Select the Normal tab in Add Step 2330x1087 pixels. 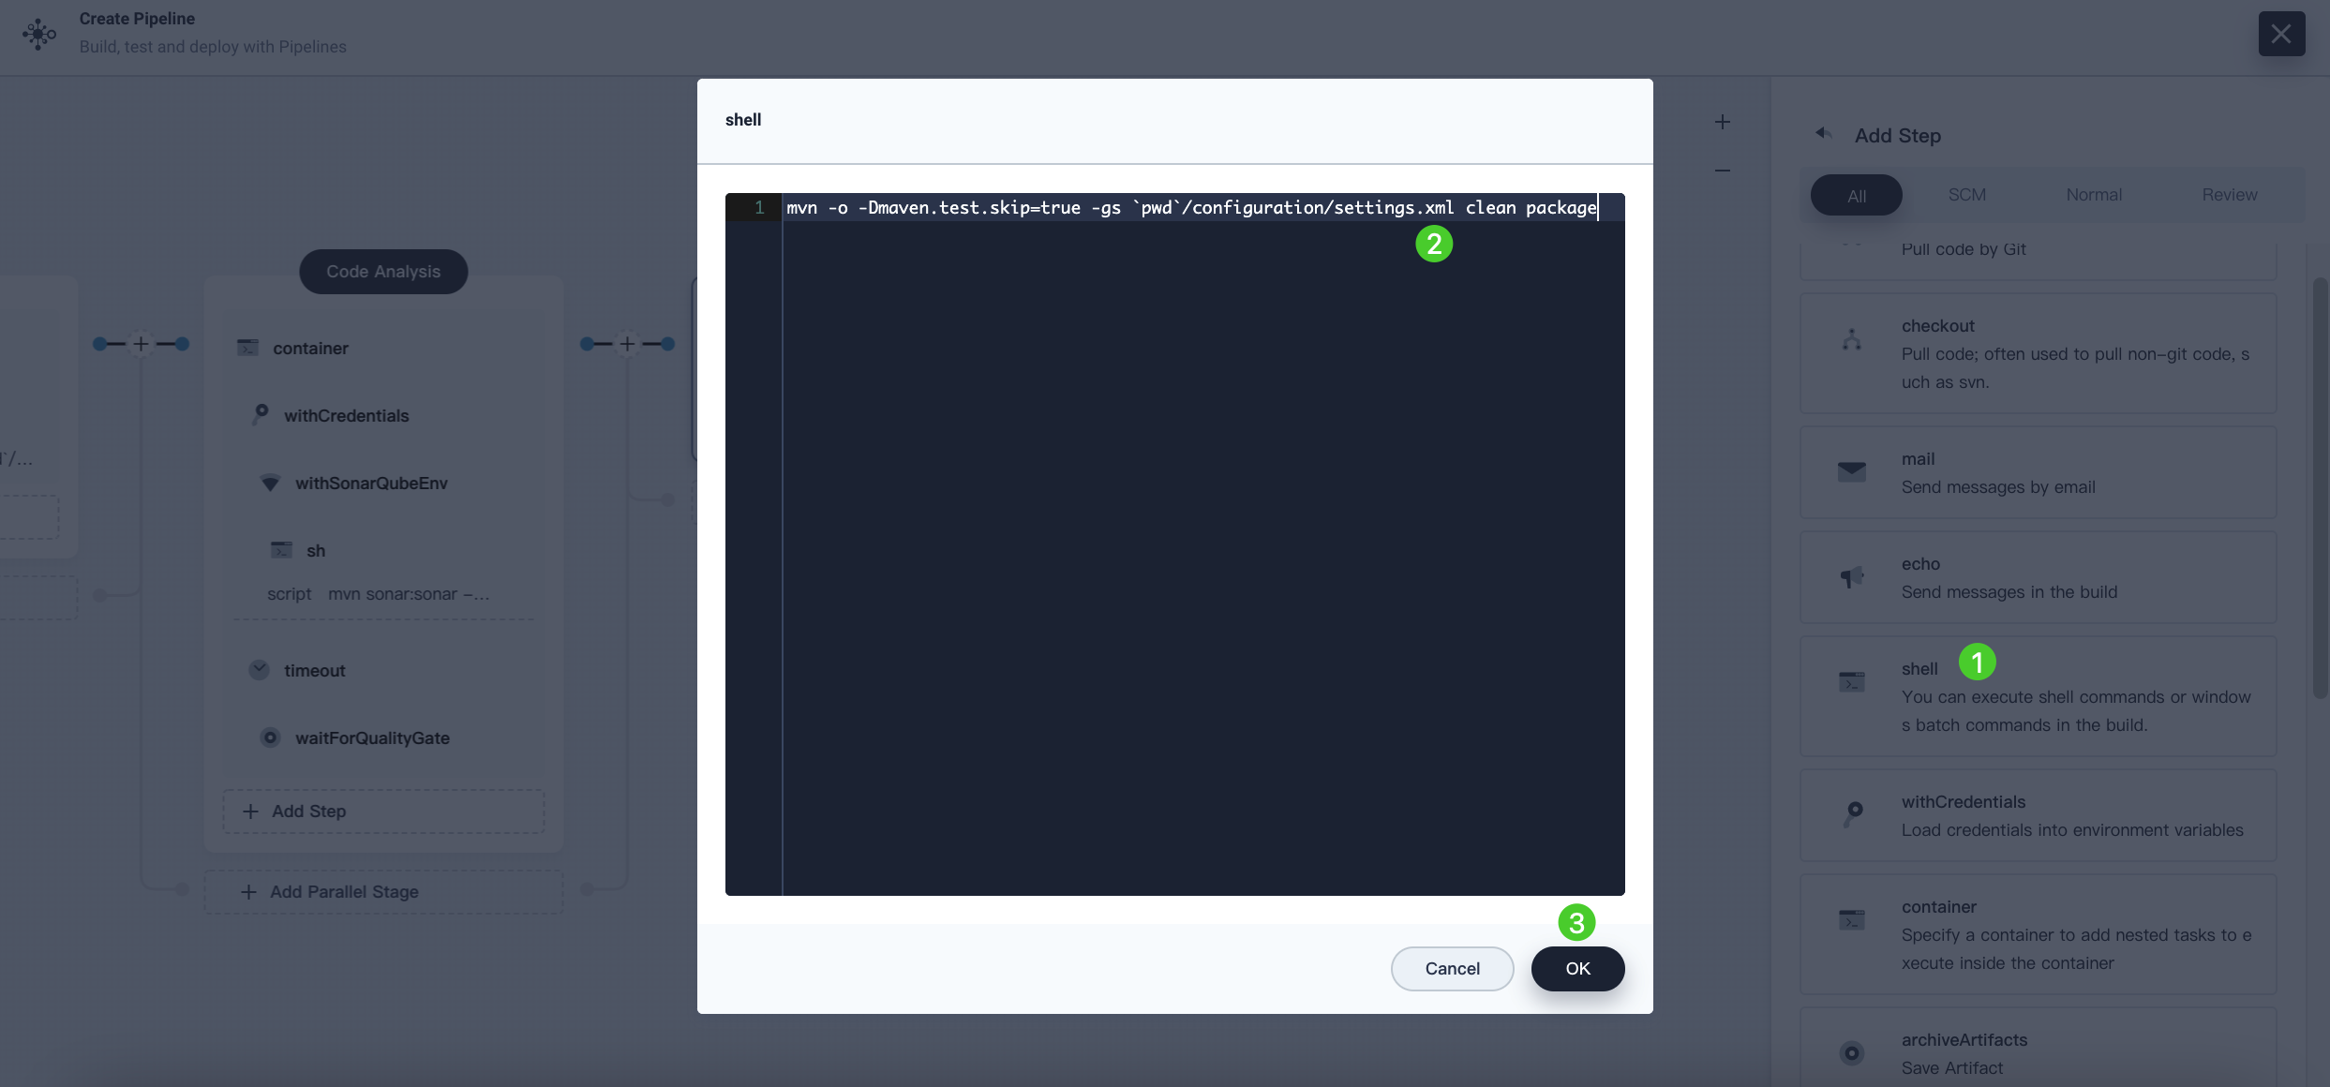coord(2094,193)
